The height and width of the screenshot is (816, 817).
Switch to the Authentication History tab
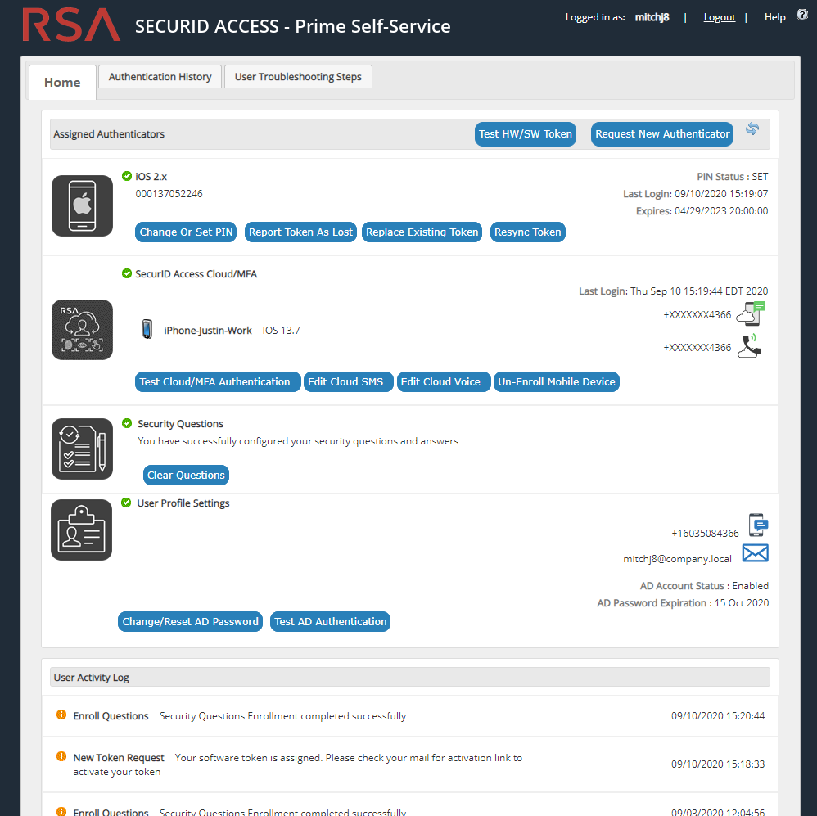160,76
